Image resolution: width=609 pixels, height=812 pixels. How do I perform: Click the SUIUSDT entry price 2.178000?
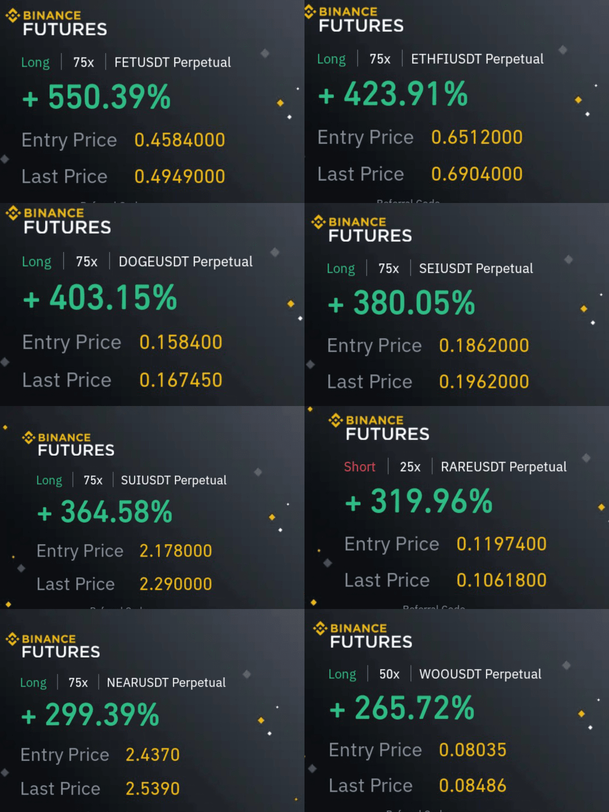(175, 551)
